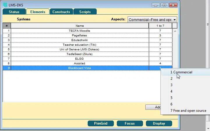Select the Scripts tab
Viewport: 210px width, 131px height.
85,12
